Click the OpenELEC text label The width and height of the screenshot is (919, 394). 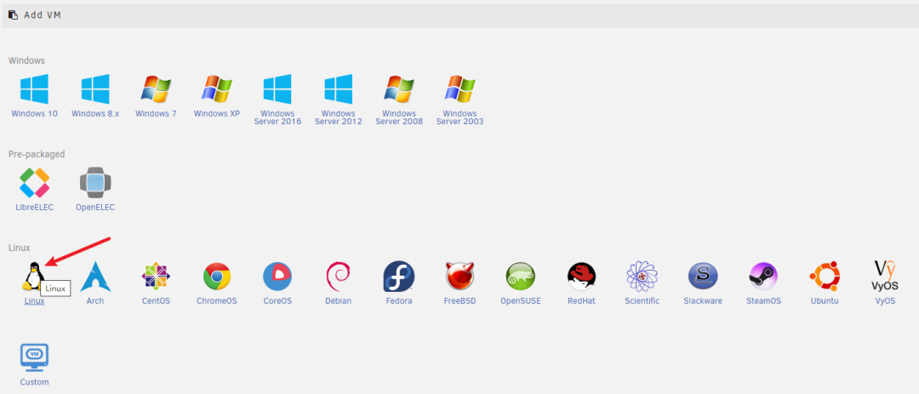(95, 207)
